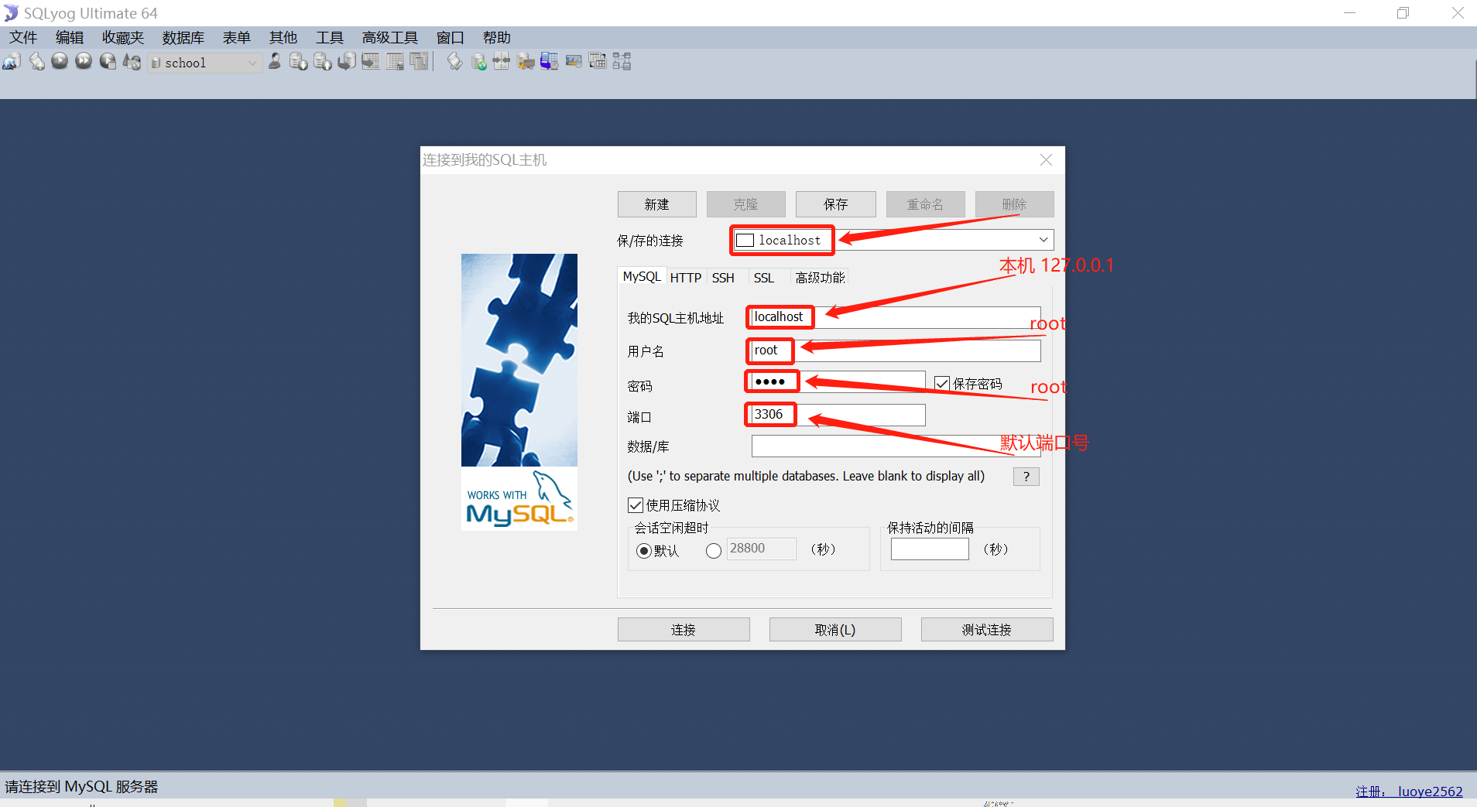
Task: Switch to the MySQL tab
Action: (x=642, y=277)
